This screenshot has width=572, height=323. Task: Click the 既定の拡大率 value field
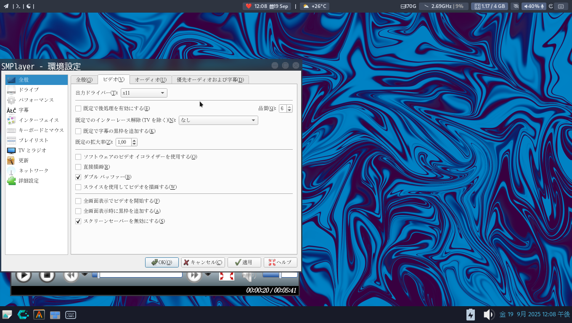pyautogui.click(x=124, y=142)
